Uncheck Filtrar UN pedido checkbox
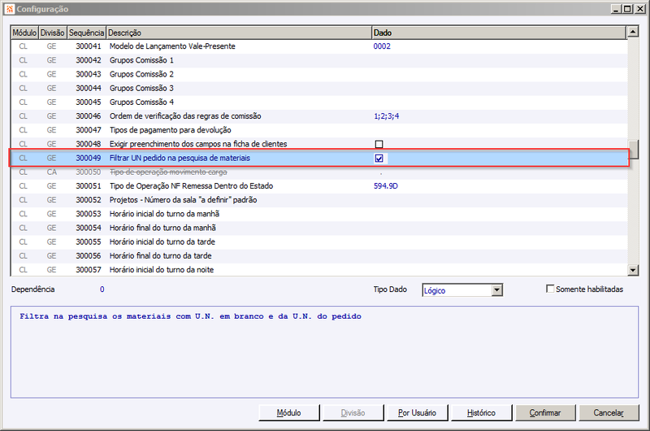Image resolution: width=650 pixels, height=431 pixels. click(379, 158)
